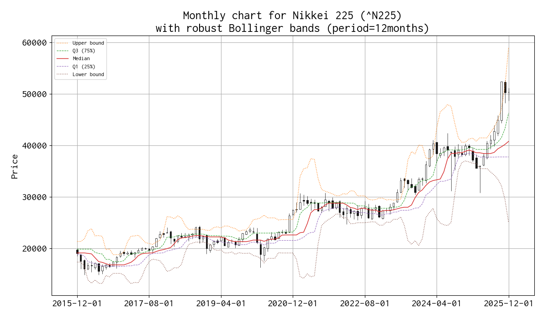Click the x-axis date 2020-12-01
This screenshot has height=319, width=548.
[293, 304]
